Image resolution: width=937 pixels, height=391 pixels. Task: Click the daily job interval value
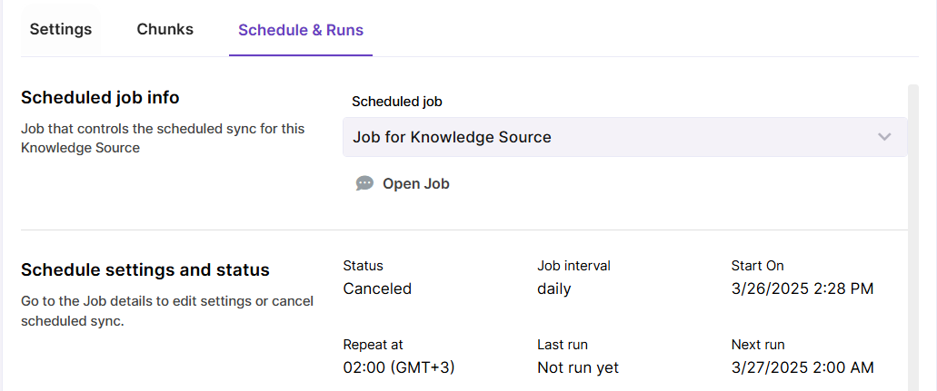pyautogui.click(x=553, y=288)
